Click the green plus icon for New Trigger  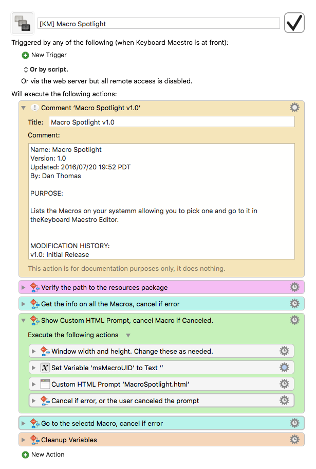point(25,55)
